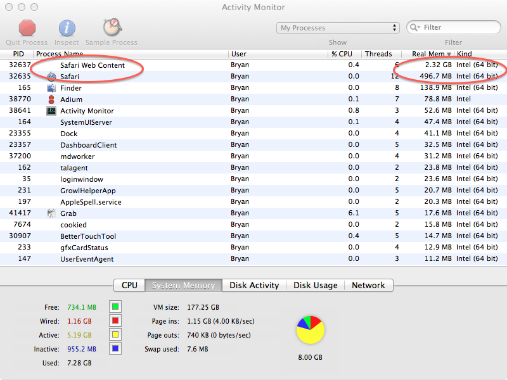Click the 5.19 GB Active value
Screen dimensions: 507x380
[79, 335]
